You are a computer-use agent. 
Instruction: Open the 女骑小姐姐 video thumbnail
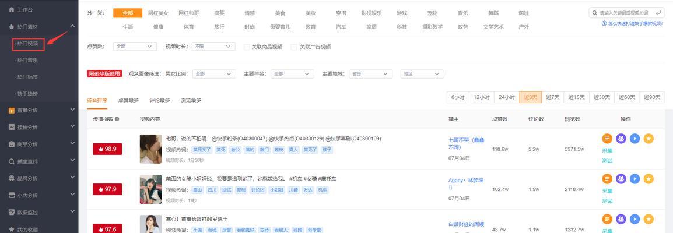150,189
